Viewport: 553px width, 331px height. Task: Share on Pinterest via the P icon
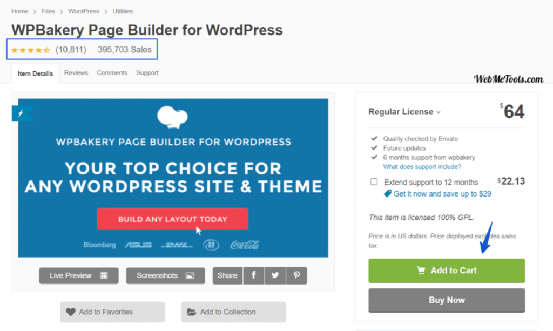tap(296, 276)
